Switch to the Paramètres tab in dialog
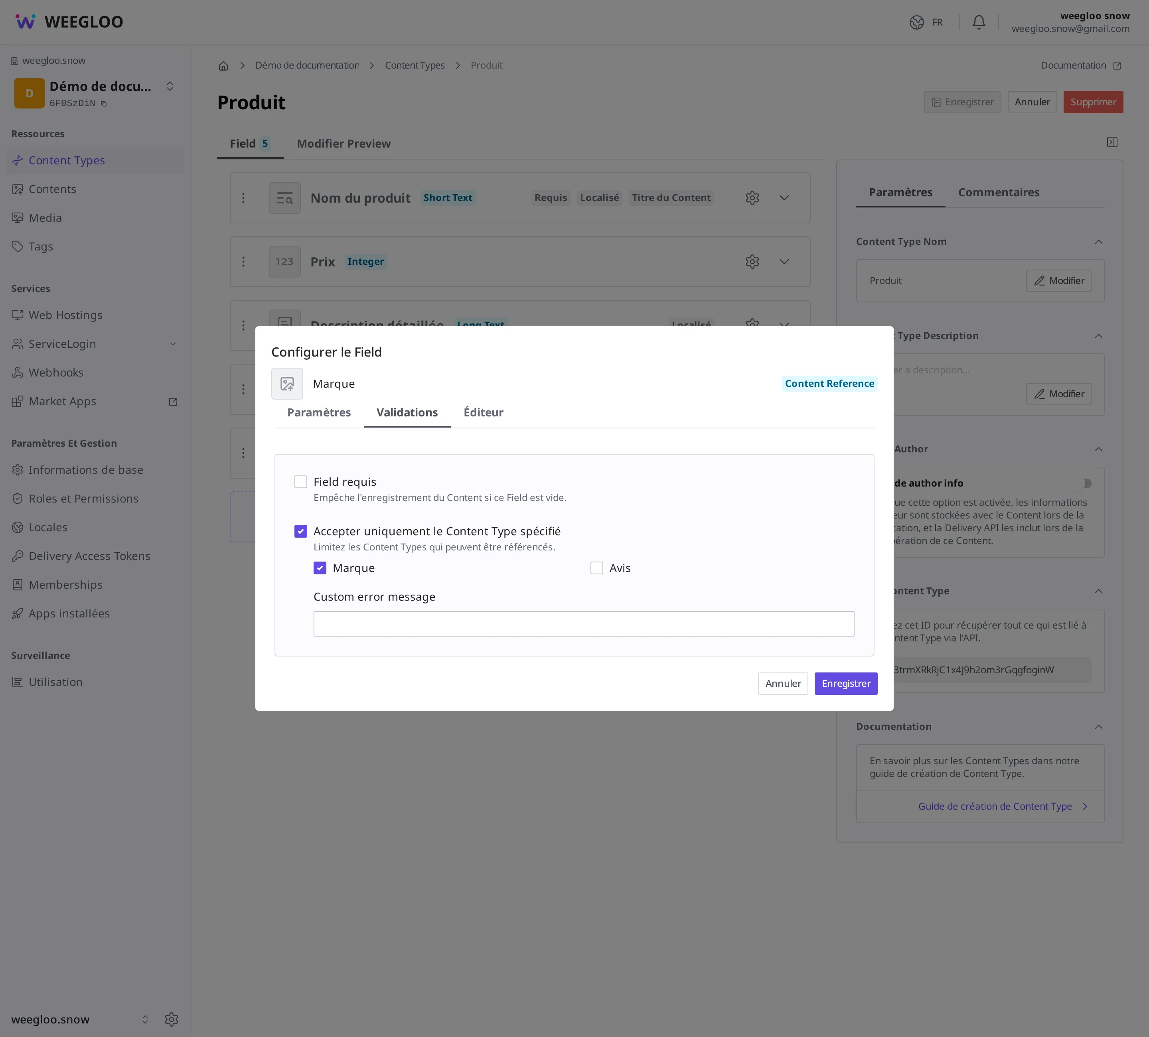The height and width of the screenshot is (1037, 1149). (x=319, y=412)
